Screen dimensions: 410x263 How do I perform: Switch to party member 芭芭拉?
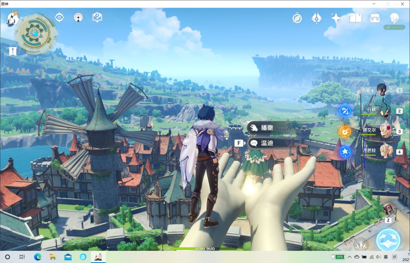pos(386,150)
